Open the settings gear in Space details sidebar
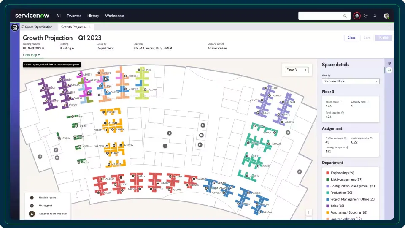This screenshot has width=405, height=228. coord(389,63)
